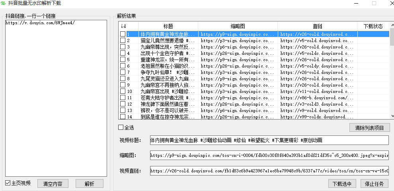The image size is (394, 191).
Task: Check the checkbox for row 2
Action: [x=123, y=41]
